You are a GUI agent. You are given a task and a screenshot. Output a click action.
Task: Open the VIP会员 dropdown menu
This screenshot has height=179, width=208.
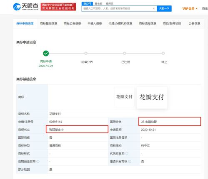click(190, 9)
